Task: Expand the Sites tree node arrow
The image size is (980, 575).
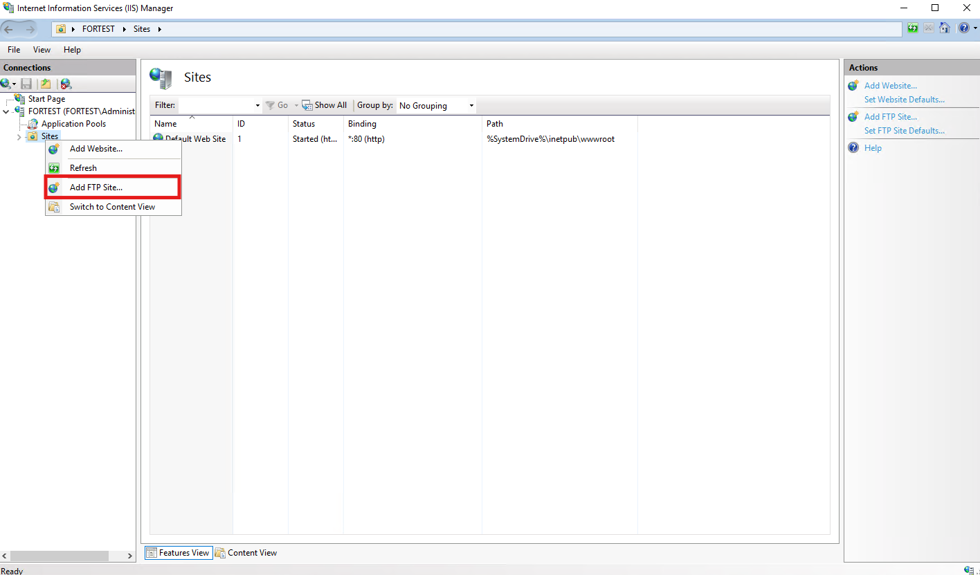Action: click(19, 137)
